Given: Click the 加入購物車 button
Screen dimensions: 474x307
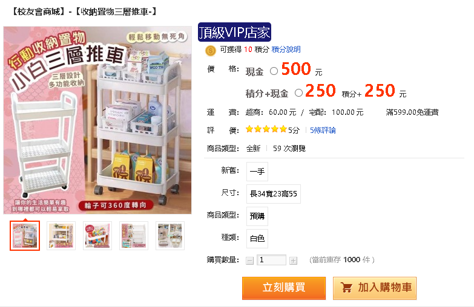Looking at the screenshot, I should click(x=375, y=288).
